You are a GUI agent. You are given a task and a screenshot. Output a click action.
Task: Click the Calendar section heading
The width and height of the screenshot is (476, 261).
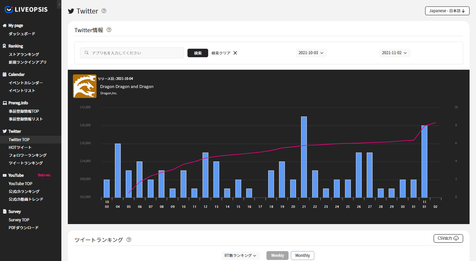[17, 74]
